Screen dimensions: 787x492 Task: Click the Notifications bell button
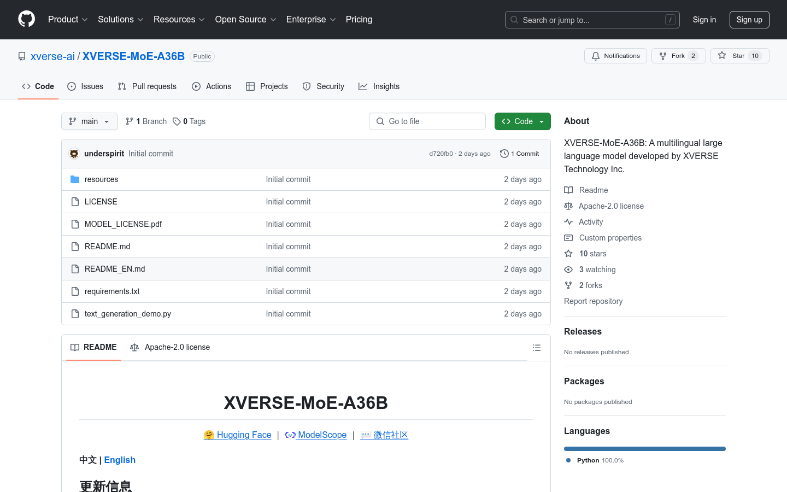[616, 56]
